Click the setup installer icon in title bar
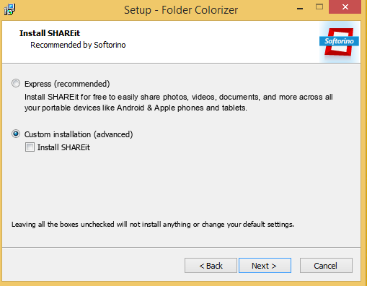 point(9,9)
